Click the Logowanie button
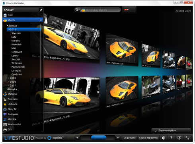The image size is (195, 144). tap(130, 138)
